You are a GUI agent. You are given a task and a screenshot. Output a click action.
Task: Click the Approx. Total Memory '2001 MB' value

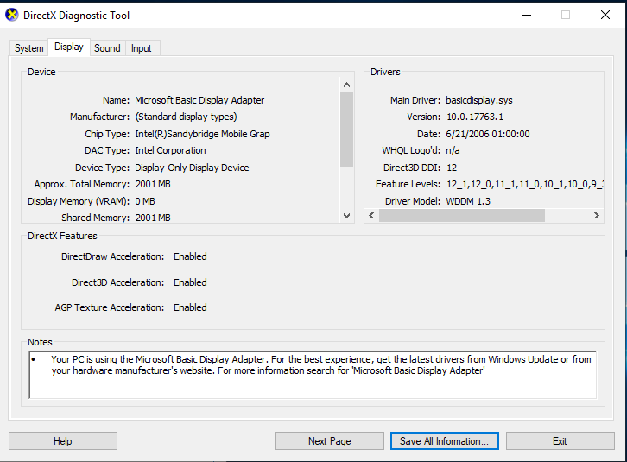153,184
